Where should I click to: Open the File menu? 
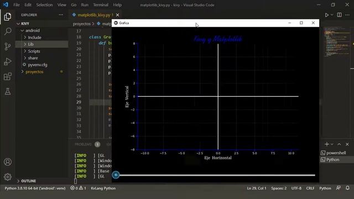(17, 5)
